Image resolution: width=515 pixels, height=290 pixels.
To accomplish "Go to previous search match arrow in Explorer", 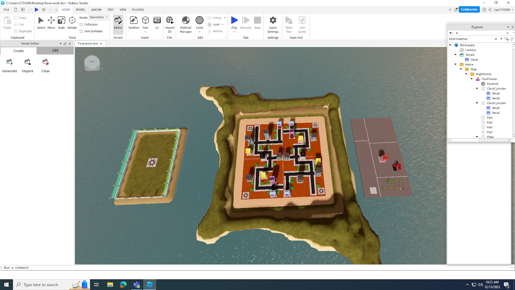I will [501, 39].
